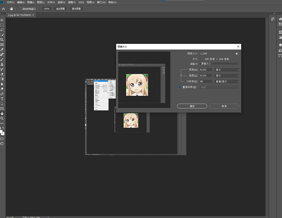Open the 调整为 preset dropdown

(x=219, y=64)
